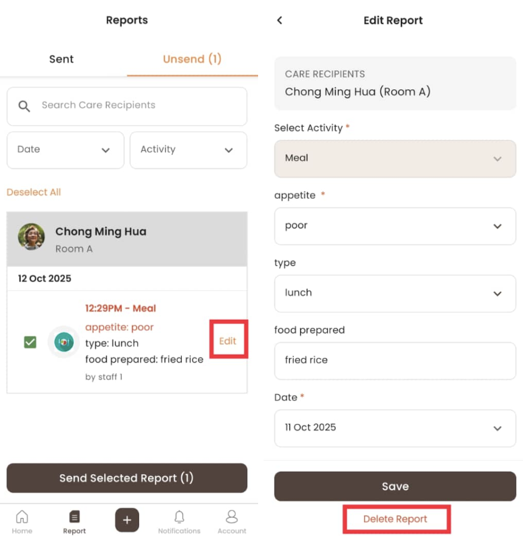Viewport: 523px width, 560px height.
Task: Uncheck the 12:29PM Meal report checkbox
Action: click(x=30, y=342)
